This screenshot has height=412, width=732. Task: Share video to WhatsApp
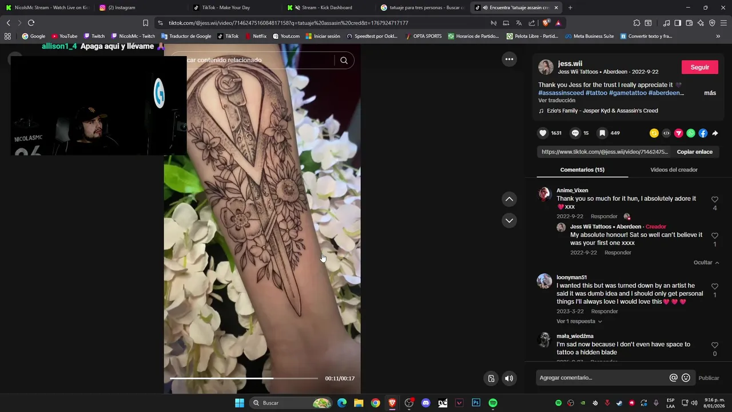pos(691,133)
